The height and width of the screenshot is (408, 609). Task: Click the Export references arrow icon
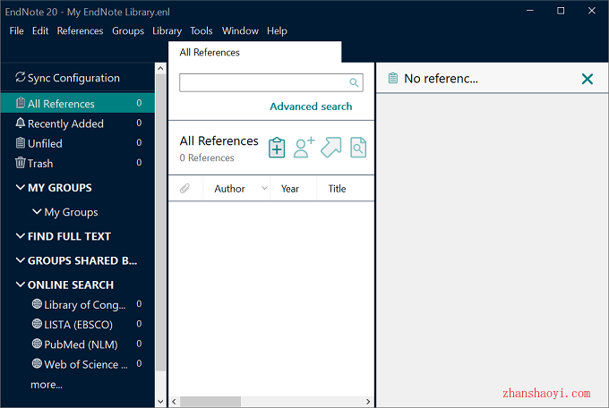(x=331, y=148)
